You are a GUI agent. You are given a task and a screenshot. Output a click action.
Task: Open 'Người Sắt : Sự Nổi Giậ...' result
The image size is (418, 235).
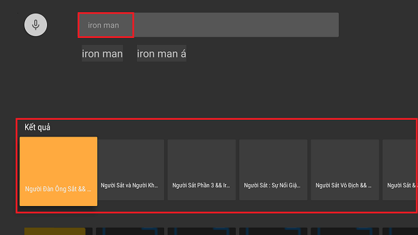pos(273,170)
